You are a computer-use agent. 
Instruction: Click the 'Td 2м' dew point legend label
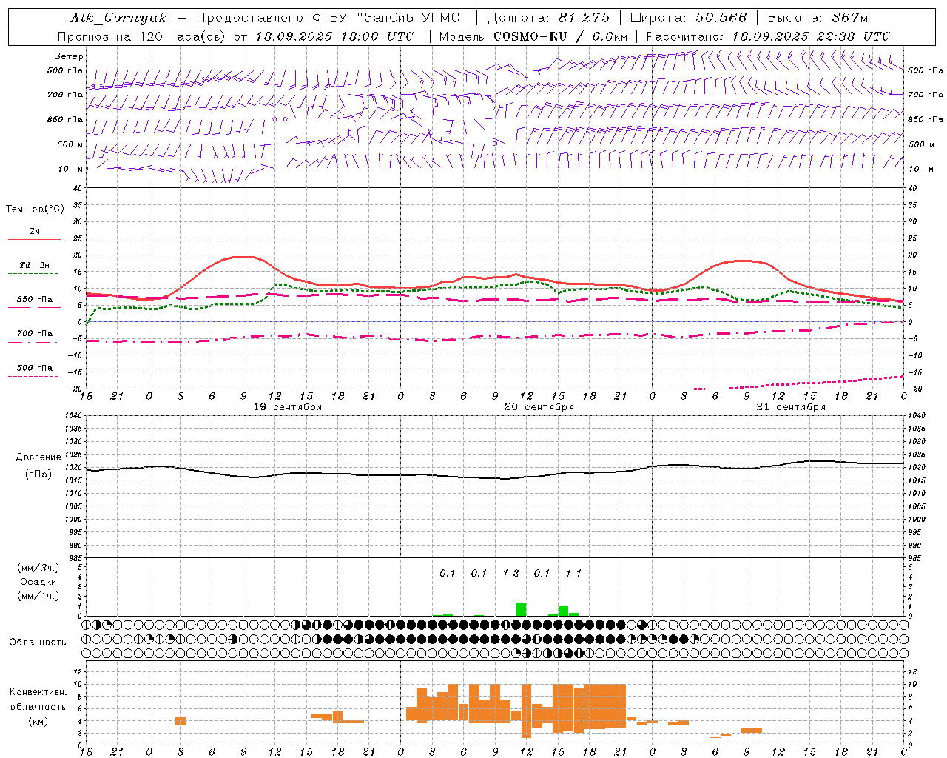coord(34,265)
